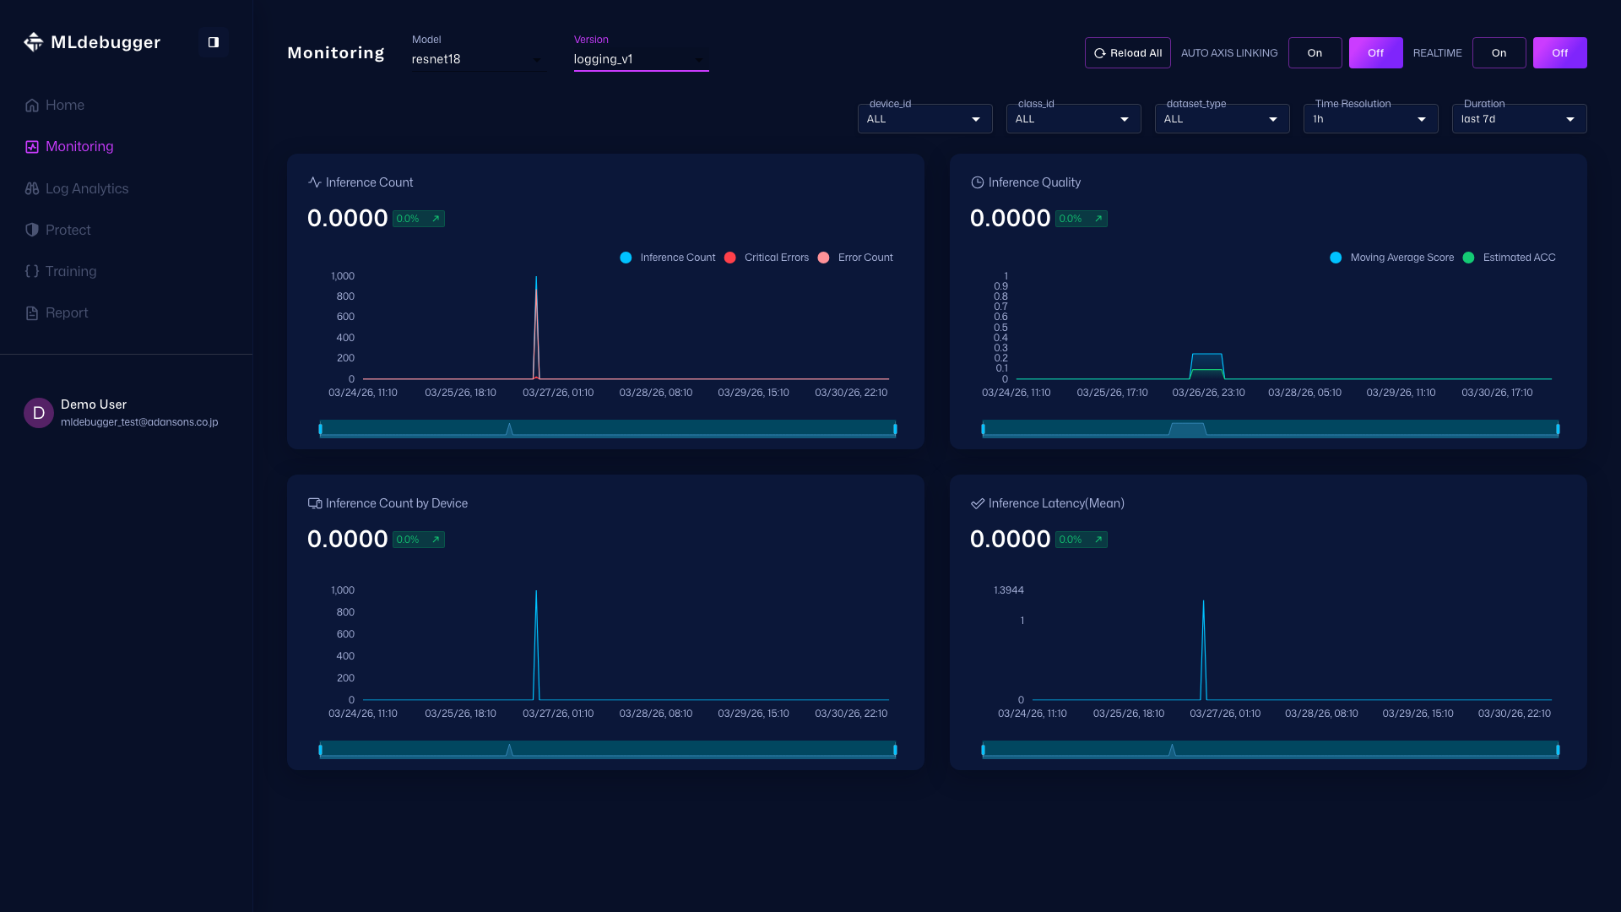The image size is (1621, 912).
Task: Click the 0.0% badge on Inference Count
Action: click(418, 218)
